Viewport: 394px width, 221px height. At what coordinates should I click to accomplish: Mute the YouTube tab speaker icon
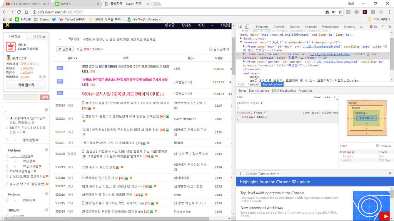pos(44,4)
